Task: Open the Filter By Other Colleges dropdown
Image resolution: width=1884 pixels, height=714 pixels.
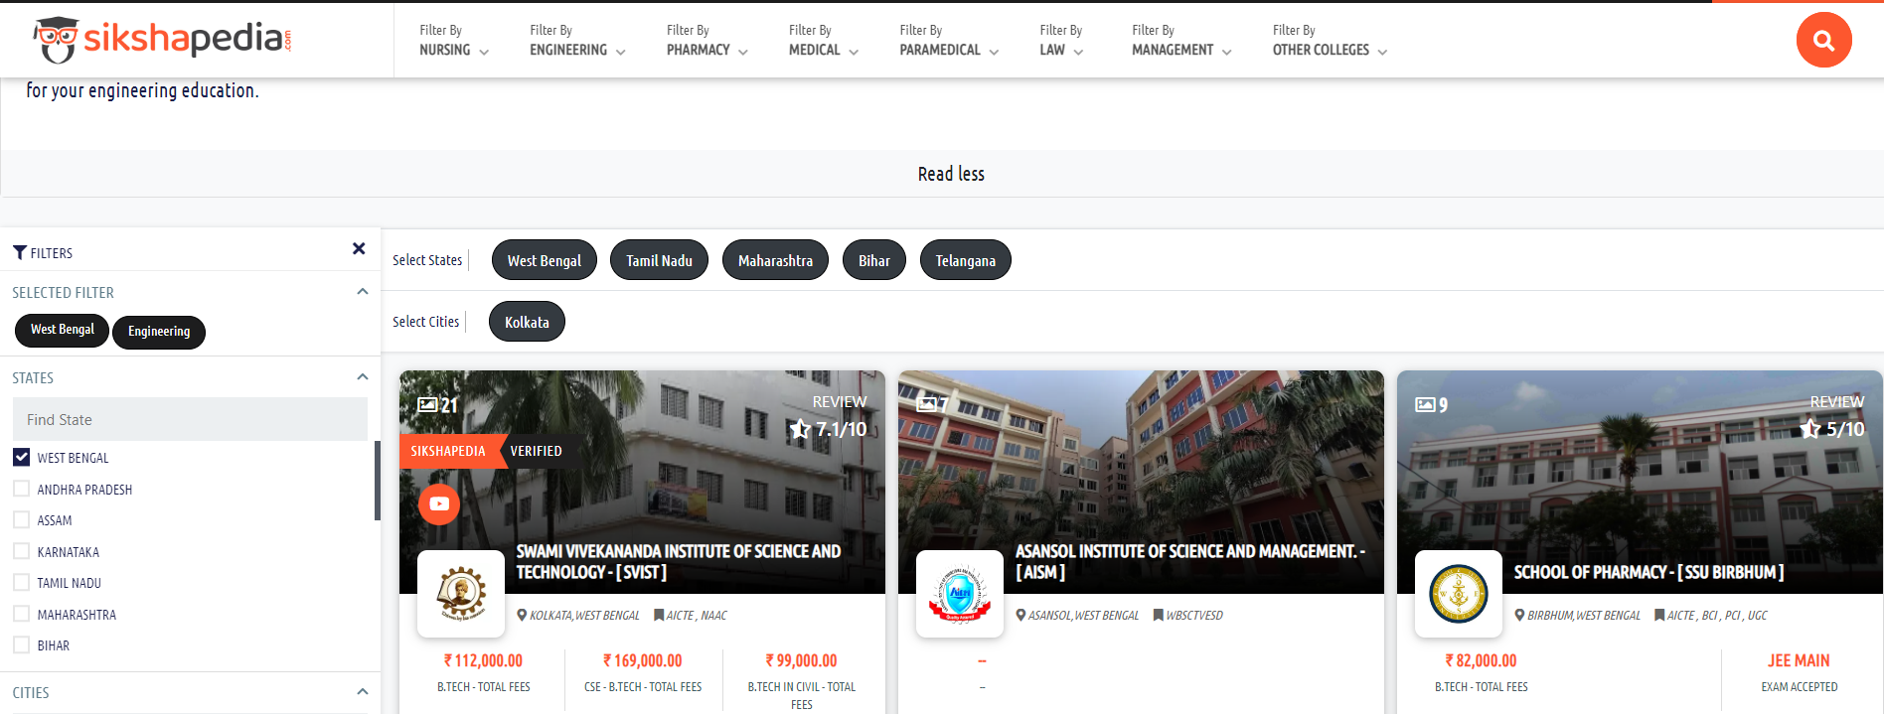Action: click(1330, 40)
